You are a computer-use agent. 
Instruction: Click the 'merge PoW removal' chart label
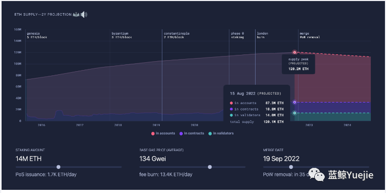(x=310, y=35)
